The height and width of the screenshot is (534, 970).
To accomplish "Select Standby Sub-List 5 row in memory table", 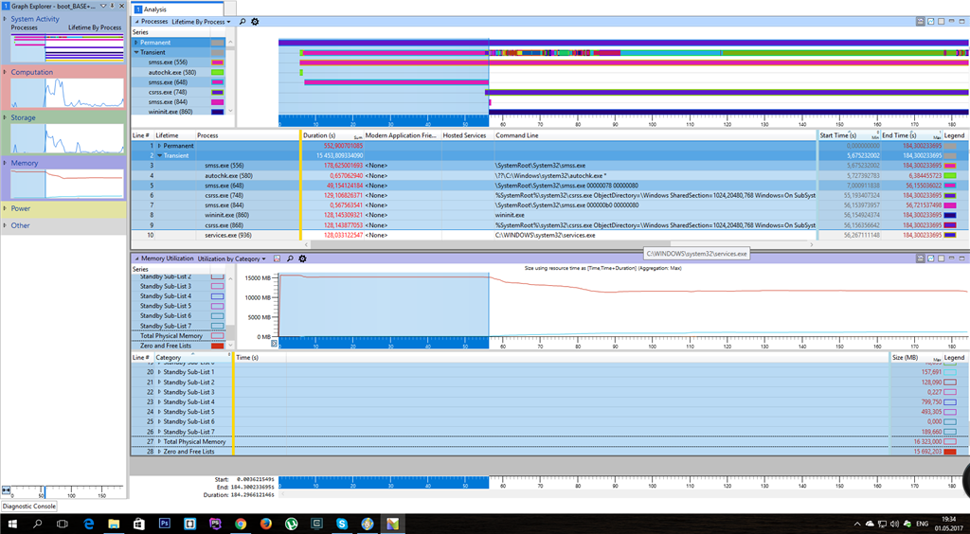I will 548,412.
